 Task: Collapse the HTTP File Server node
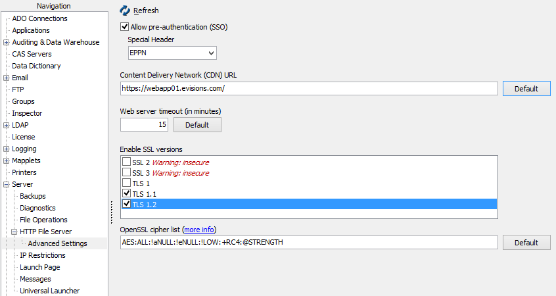pos(14,232)
